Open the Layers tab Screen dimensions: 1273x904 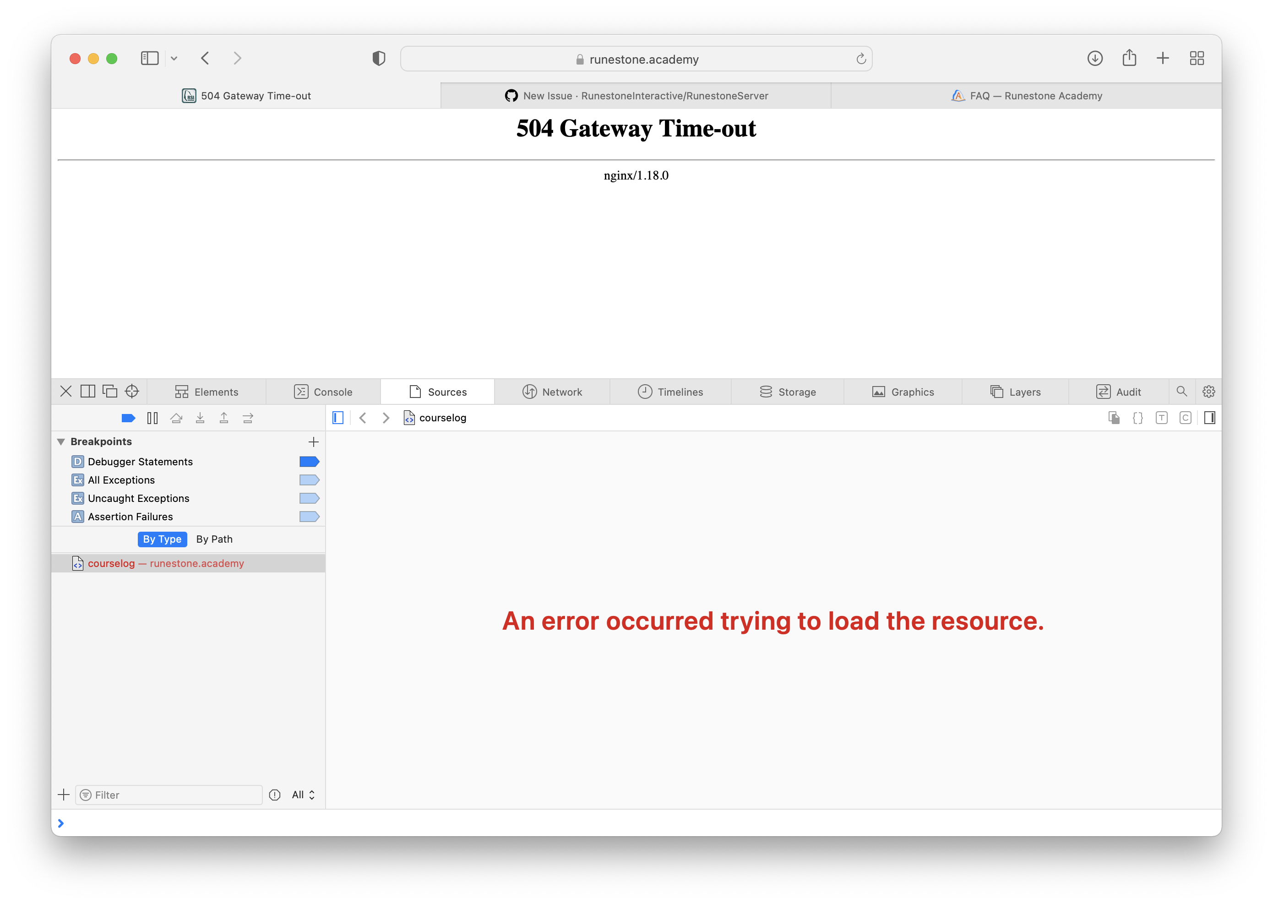tap(1015, 392)
